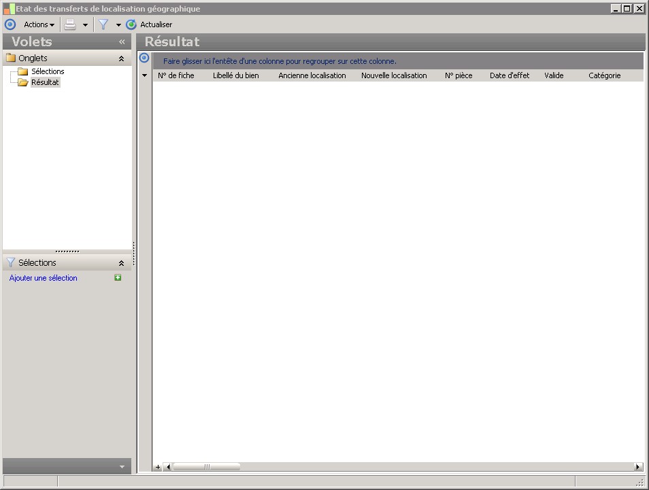Click the funnel icon beside Sélections header
This screenshot has height=490, width=649.
pos(11,262)
